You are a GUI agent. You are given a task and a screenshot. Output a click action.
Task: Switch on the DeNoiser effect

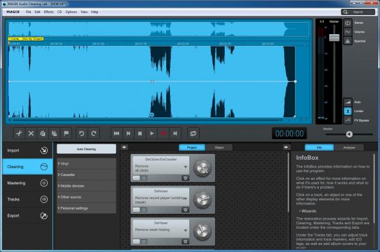(140, 210)
